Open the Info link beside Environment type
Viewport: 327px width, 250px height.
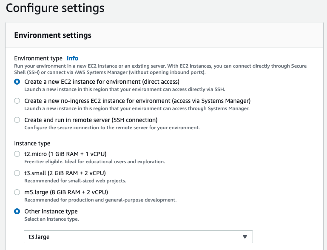(x=72, y=58)
